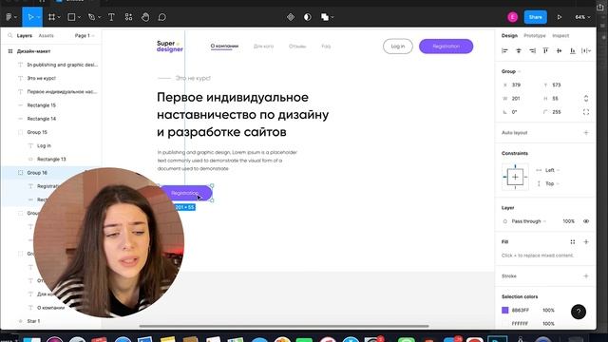Add a stroke with plus icon
Viewport: 608px width, 342px height.
pos(586,276)
